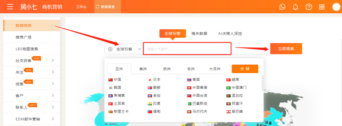Click keyword input field 请输入关键字
The width and height of the screenshot is (342, 126).
point(187,49)
